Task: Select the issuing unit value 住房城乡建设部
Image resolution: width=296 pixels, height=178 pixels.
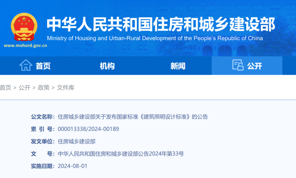Action: tap(76, 141)
